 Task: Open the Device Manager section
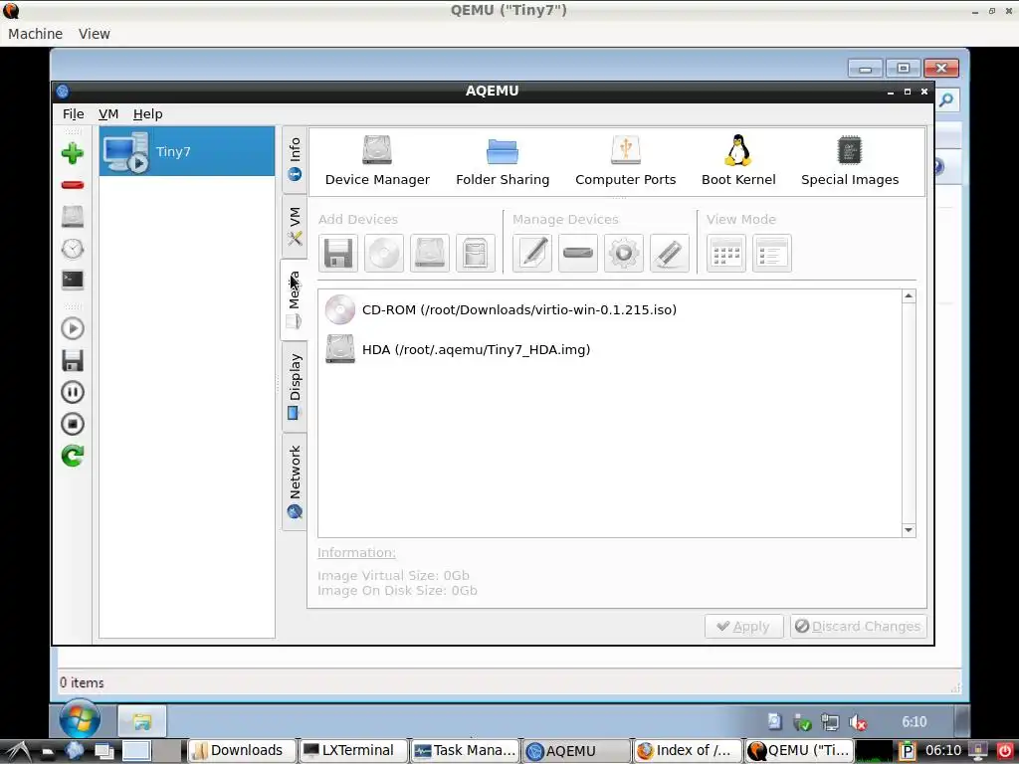tap(377, 161)
